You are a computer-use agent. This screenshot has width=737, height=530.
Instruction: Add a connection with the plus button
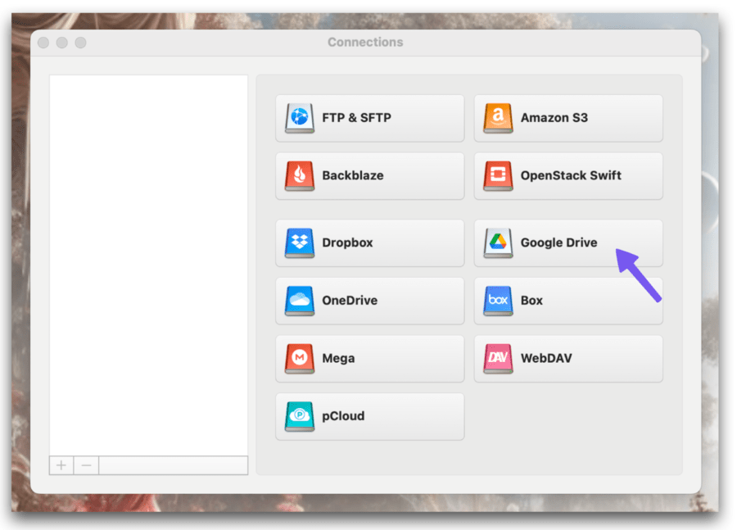point(61,464)
